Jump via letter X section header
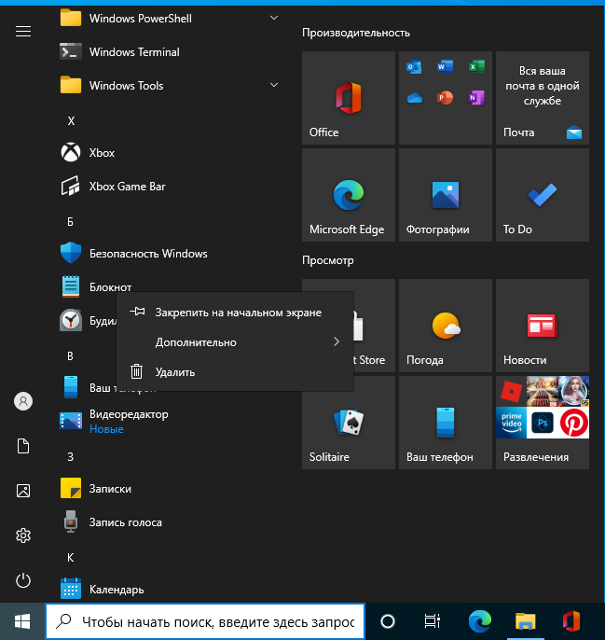 pos(71,121)
